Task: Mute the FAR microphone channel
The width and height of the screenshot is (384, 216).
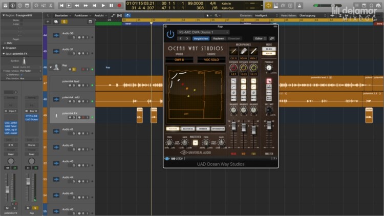Action: (x=253, y=98)
